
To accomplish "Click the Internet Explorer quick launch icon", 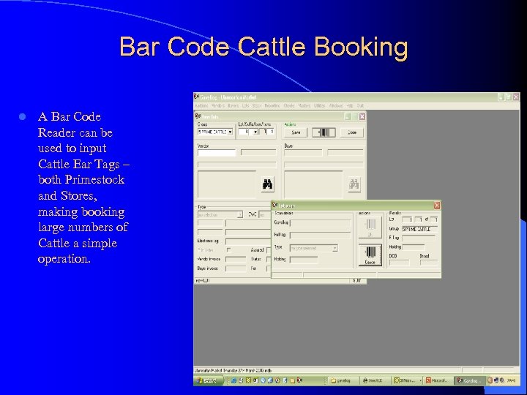I will pyautogui.click(x=234, y=380).
